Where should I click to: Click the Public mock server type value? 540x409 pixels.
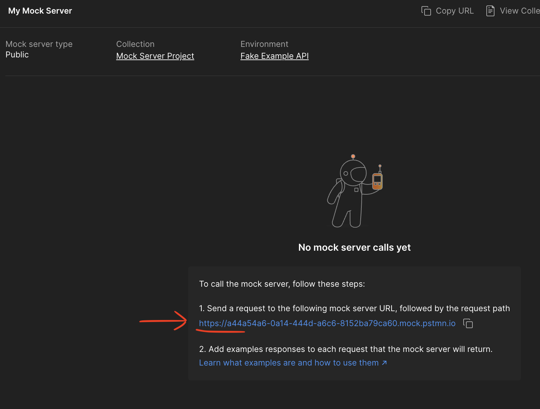coord(17,55)
